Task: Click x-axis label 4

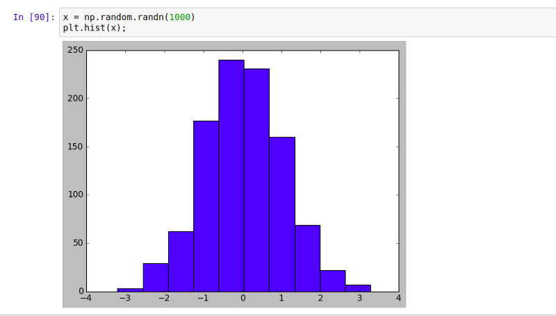Action: 398,298
